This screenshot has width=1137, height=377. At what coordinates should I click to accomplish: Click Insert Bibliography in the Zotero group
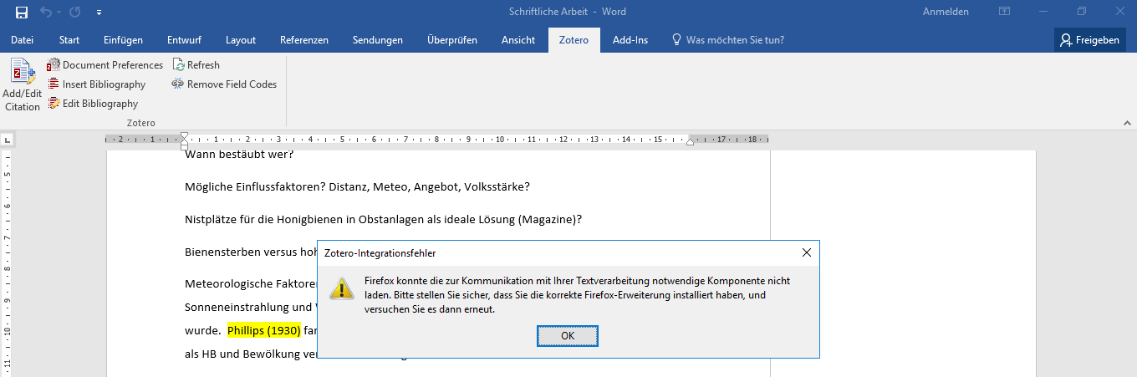[96, 84]
